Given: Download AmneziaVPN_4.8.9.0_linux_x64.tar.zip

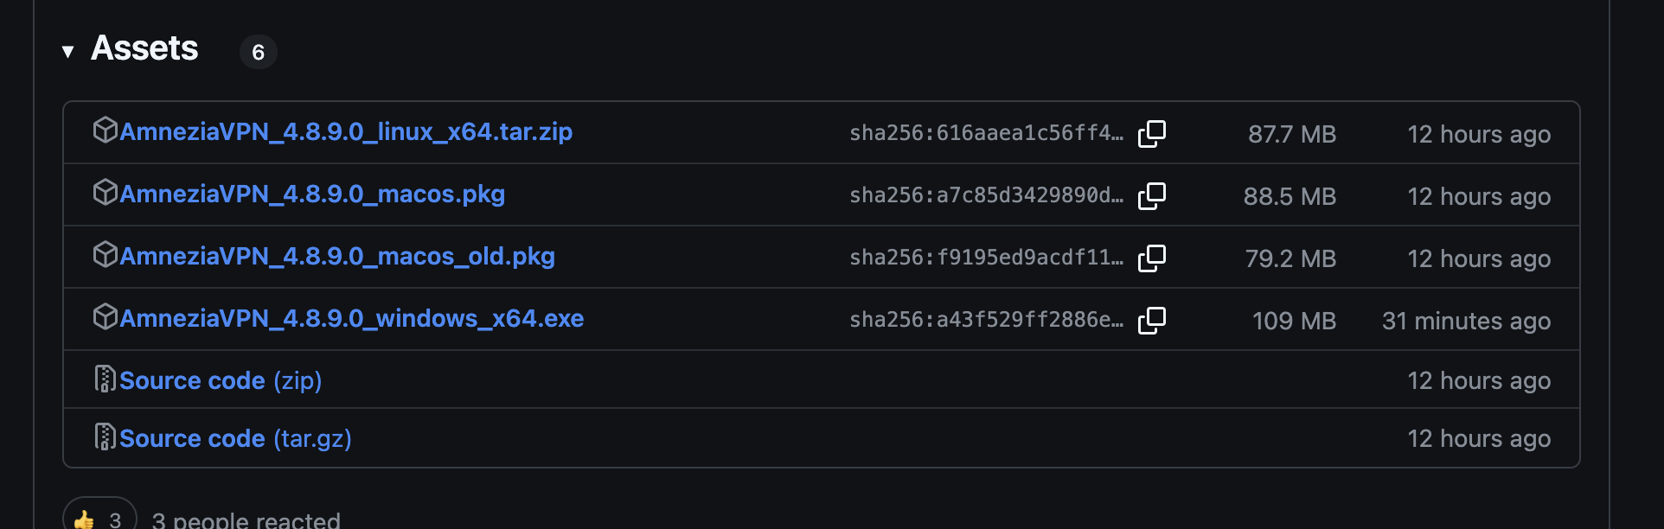Looking at the screenshot, I should coord(346,132).
